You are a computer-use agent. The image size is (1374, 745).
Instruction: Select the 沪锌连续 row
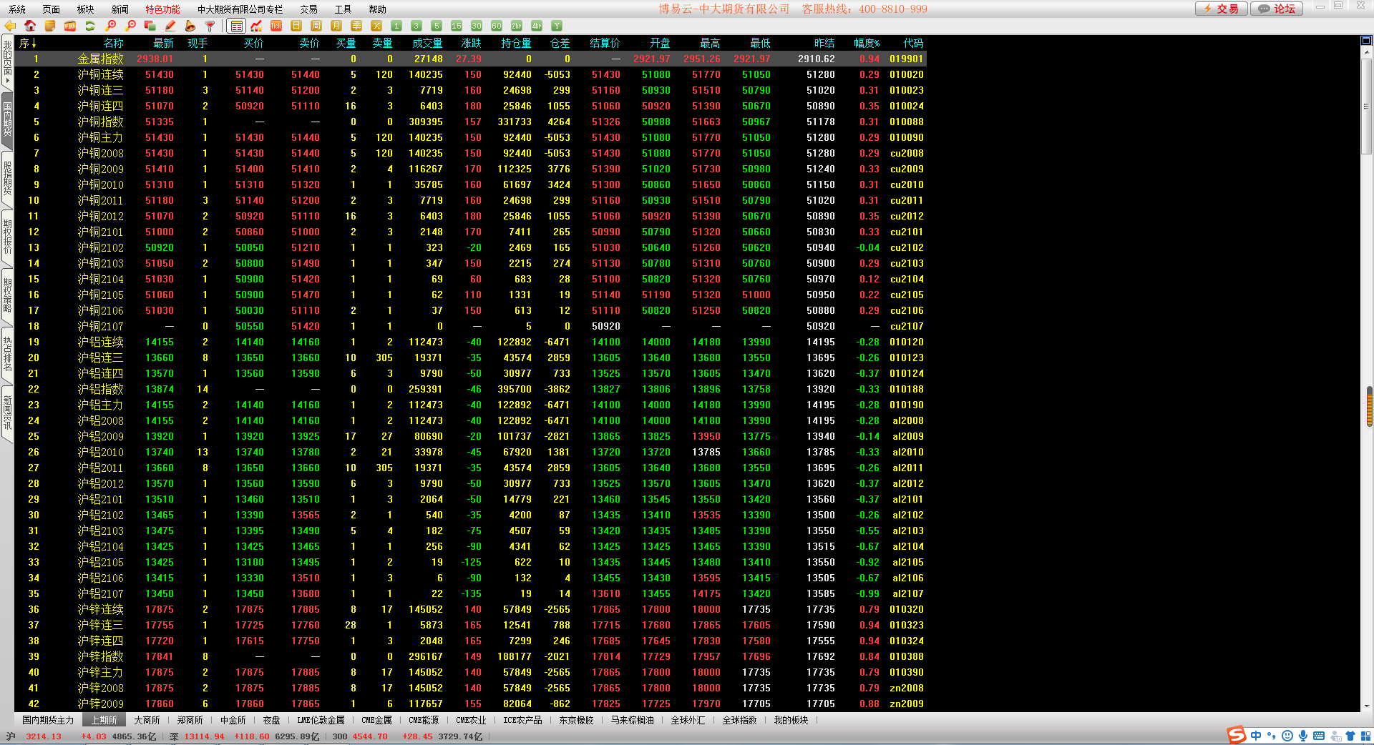click(x=471, y=609)
